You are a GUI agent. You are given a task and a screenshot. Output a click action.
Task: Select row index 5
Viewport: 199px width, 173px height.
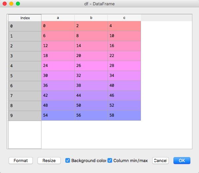point(25,76)
